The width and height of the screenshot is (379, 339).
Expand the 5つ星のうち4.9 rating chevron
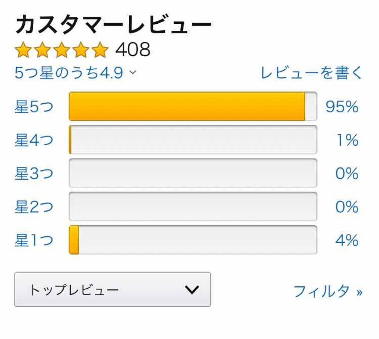tap(133, 73)
